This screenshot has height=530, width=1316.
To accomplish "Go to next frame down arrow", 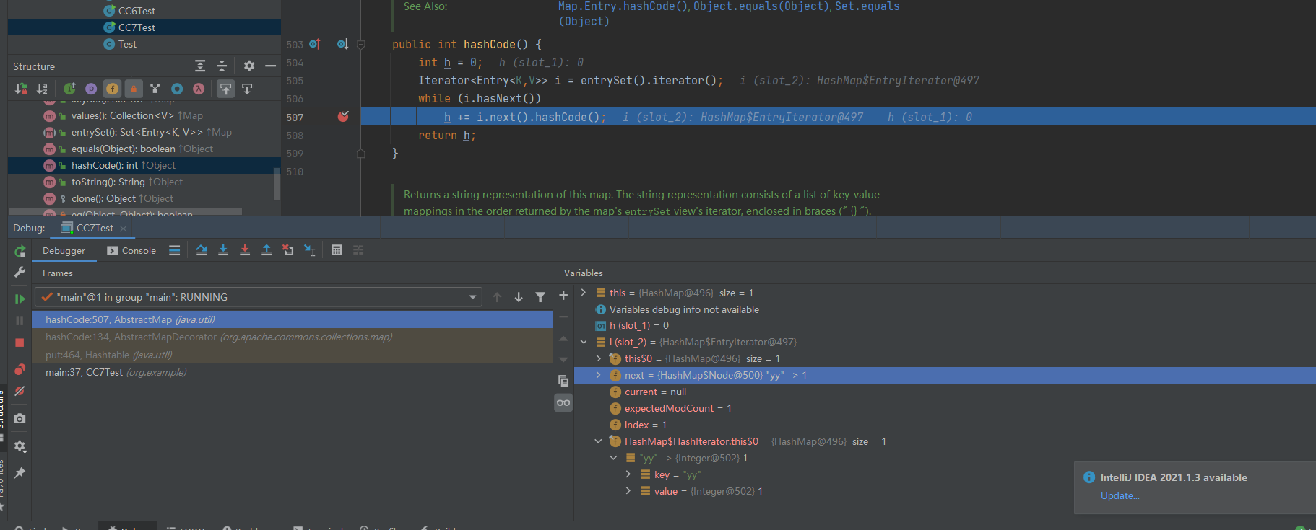I will tap(519, 297).
